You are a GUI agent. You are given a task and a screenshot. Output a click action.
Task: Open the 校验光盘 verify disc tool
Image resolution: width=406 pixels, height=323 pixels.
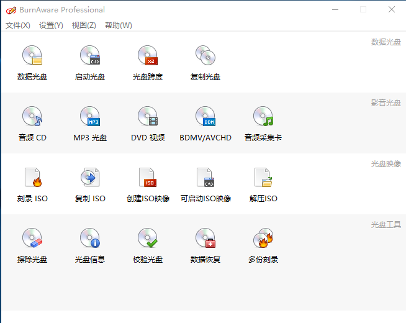pyautogui.click(x=148, y=245)
